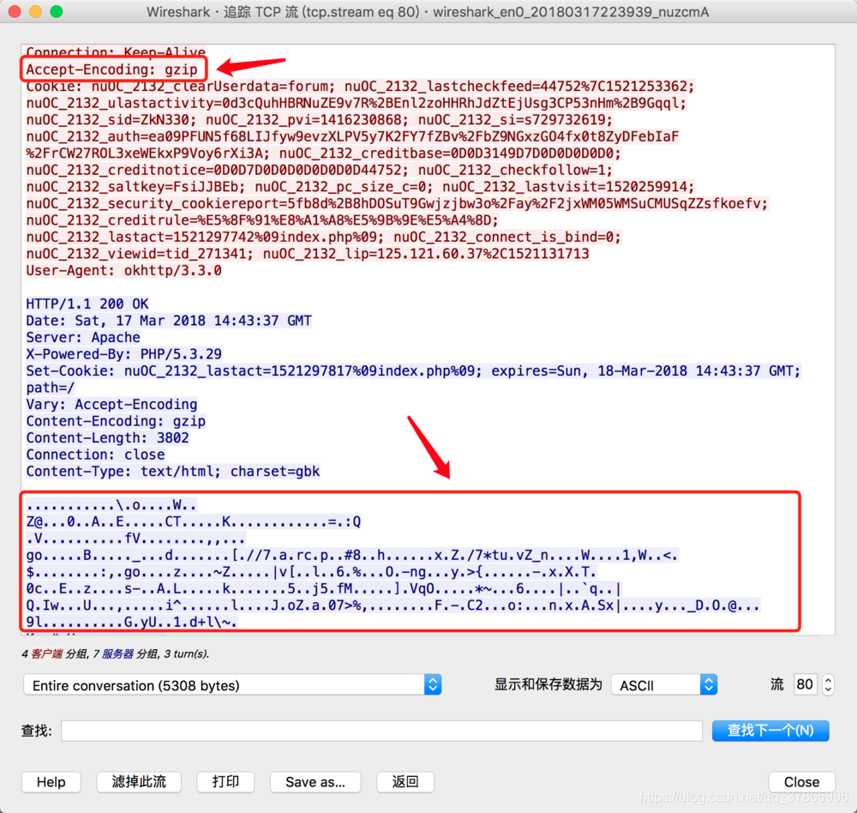
Task: Click the Content-Encoding: gzip response line
Action: 116,421
